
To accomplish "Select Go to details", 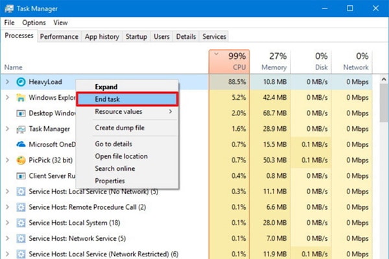I will pyautogui.click(x=127, y=144).
